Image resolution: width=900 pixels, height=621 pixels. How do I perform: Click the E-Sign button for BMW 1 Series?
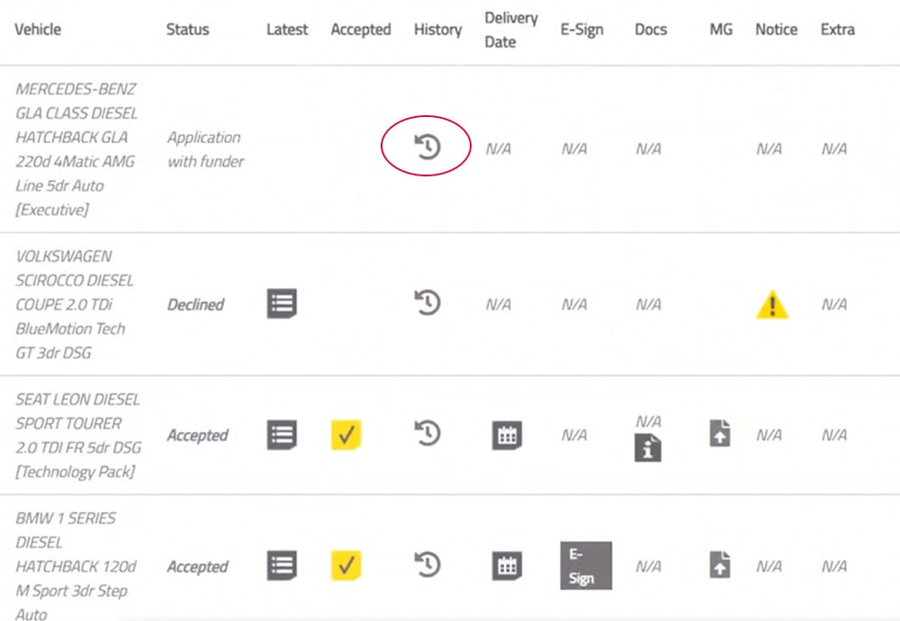pyautogui.click(x=586, y=566)
